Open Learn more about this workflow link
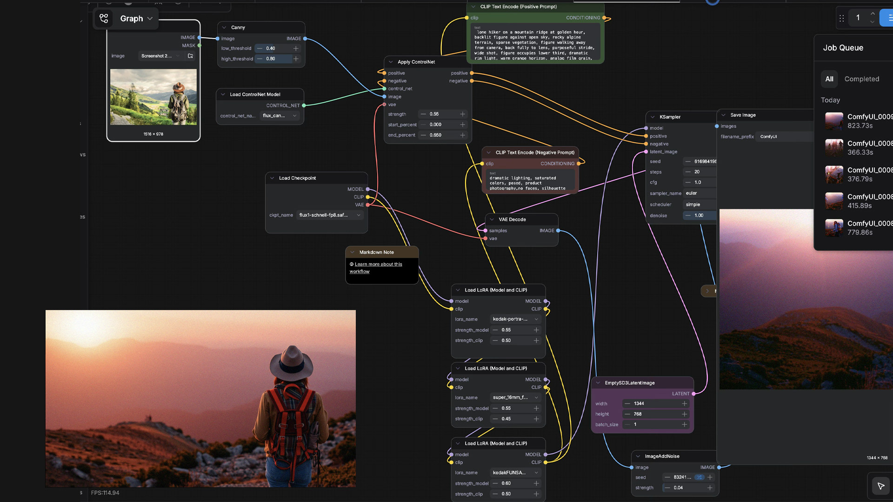 point(376,268)
